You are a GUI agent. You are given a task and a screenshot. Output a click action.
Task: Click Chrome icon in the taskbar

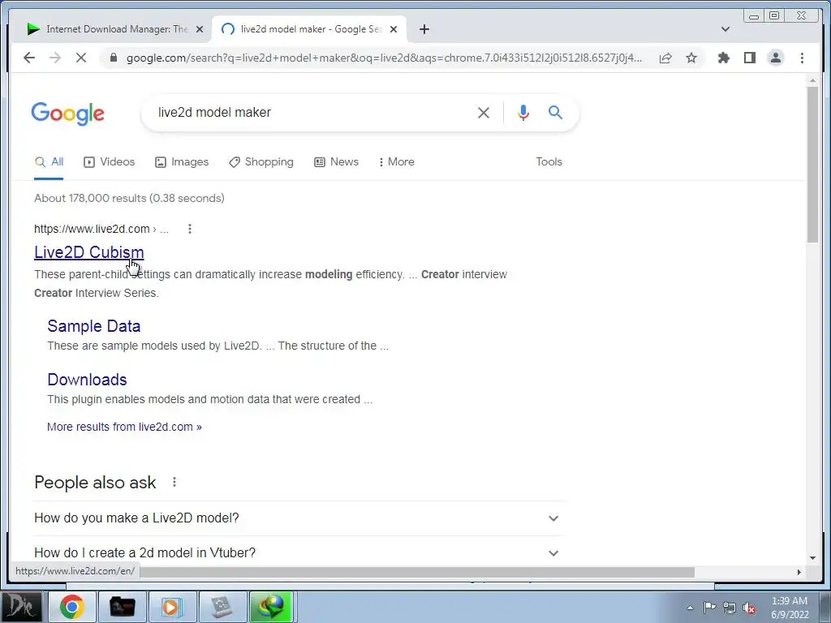72,607
